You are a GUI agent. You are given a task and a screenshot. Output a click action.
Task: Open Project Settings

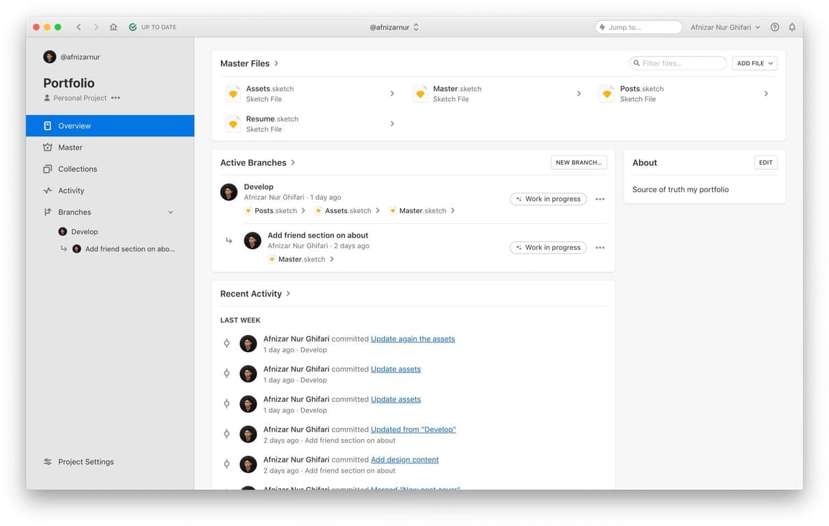(x=86, y=462)
